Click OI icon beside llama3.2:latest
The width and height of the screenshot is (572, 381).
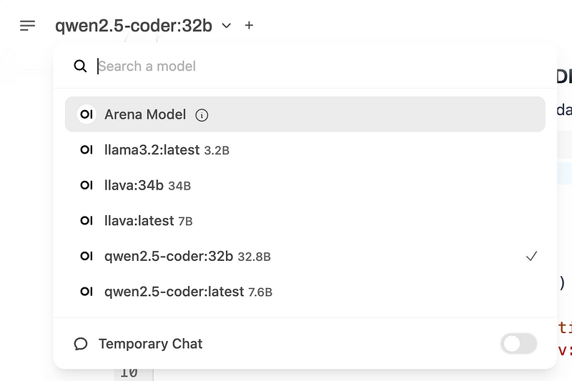[87, 150]
